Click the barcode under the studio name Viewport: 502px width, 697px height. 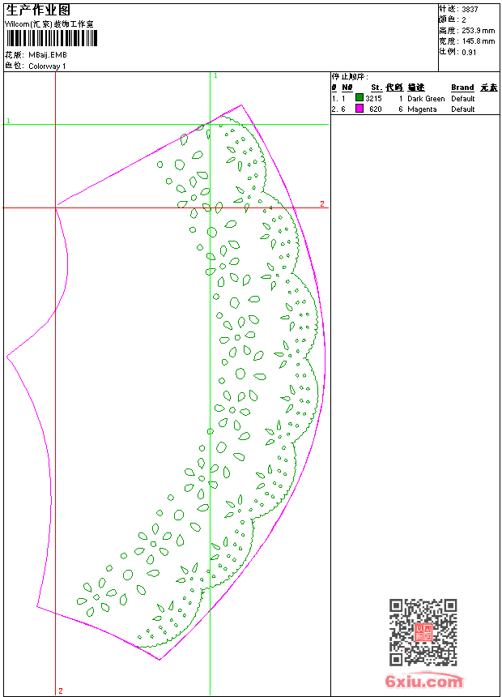click(x=51, y=38)
